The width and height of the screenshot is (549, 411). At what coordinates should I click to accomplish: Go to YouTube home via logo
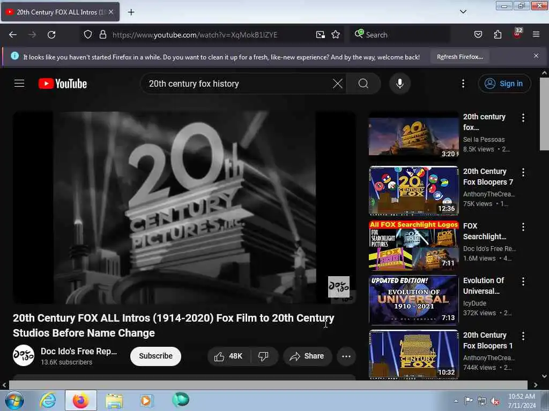pos(63,83)
